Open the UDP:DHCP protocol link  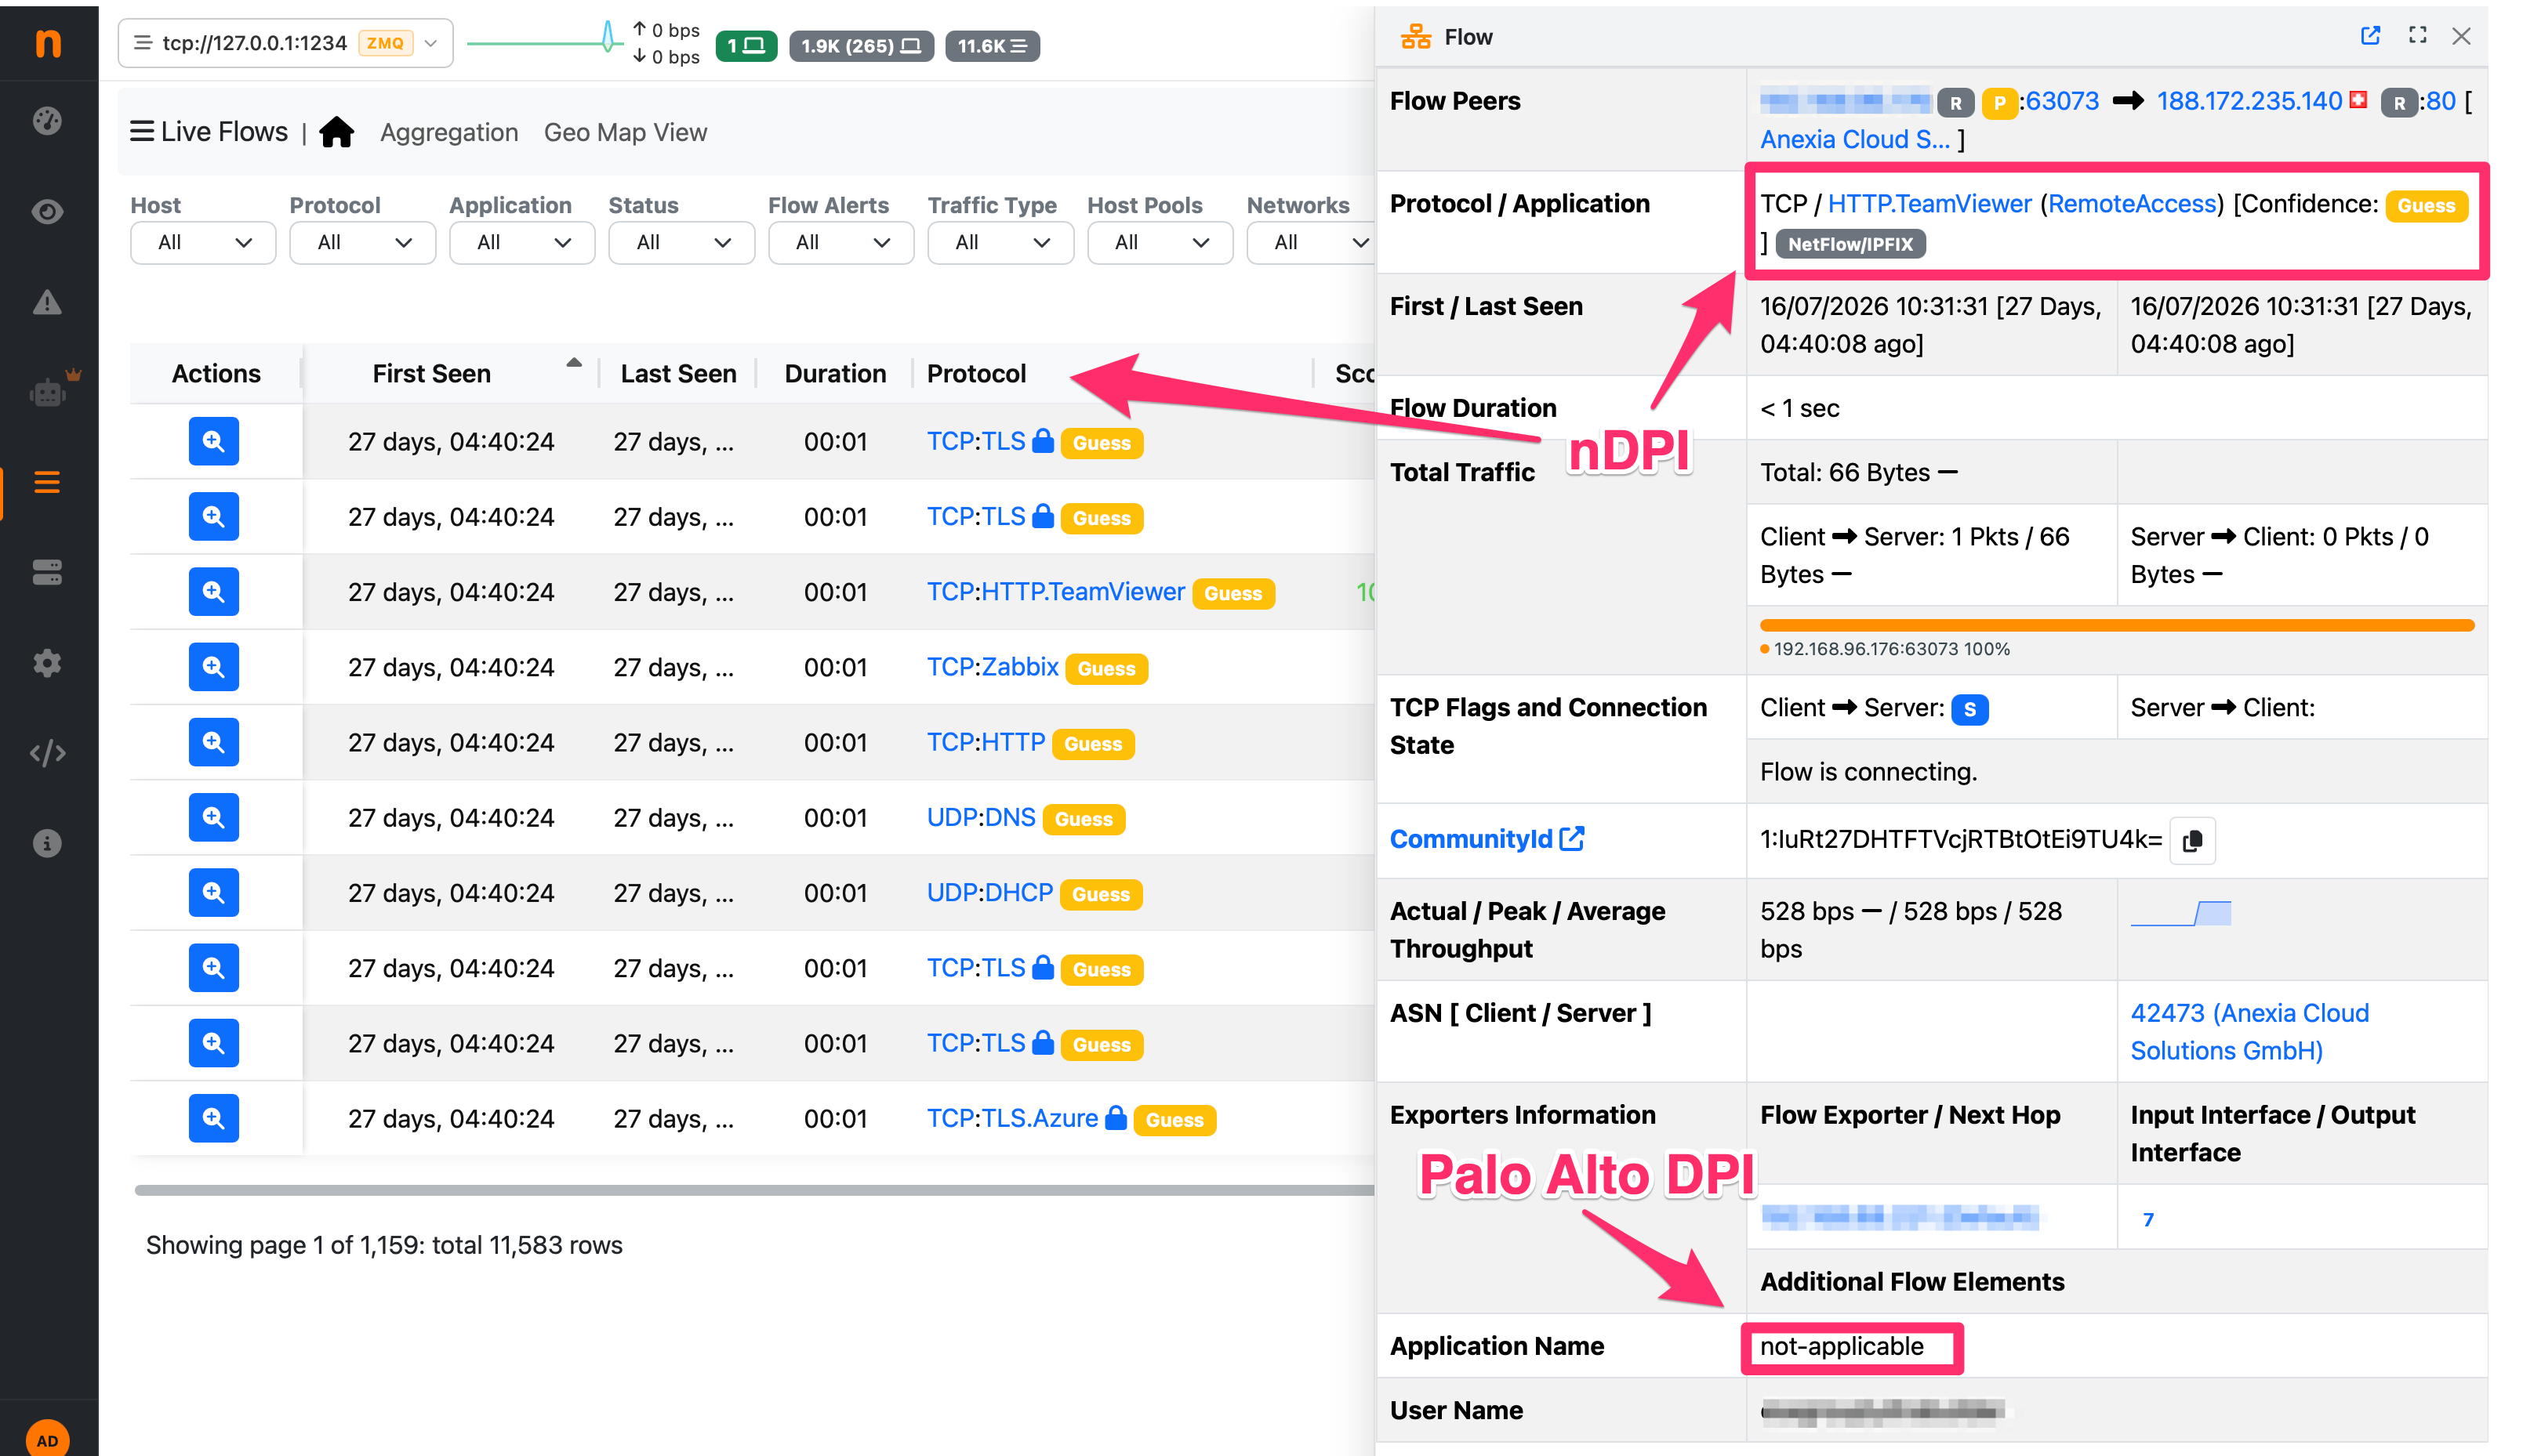(x=989, y=892)
